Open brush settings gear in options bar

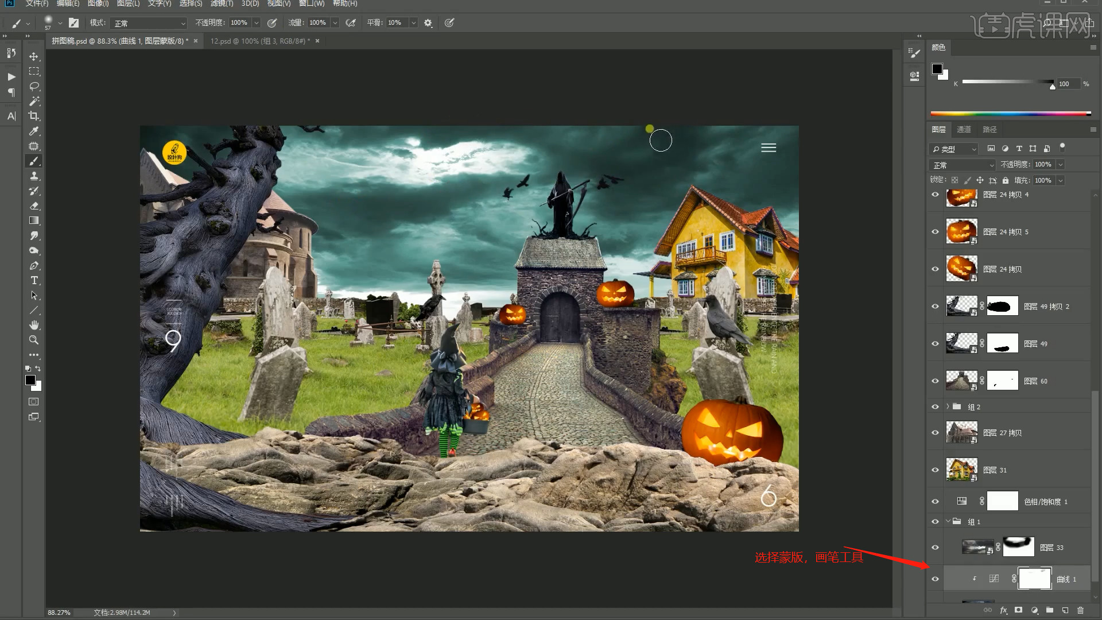[x=428, y=23]
